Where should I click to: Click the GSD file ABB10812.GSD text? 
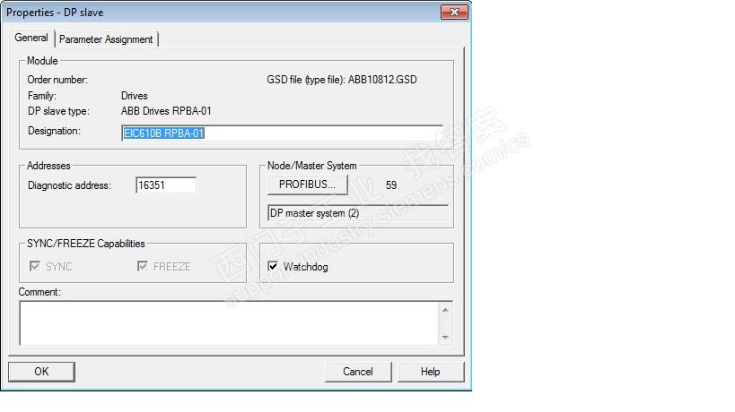(x=342, y=80)
